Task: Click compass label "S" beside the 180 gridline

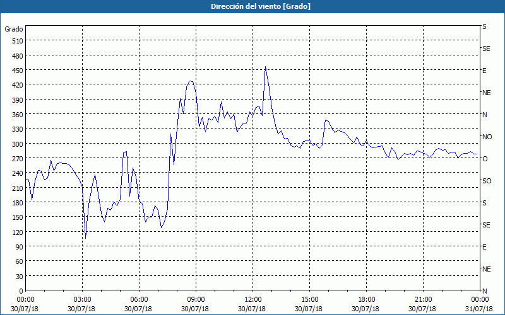Action: [484, 203]
